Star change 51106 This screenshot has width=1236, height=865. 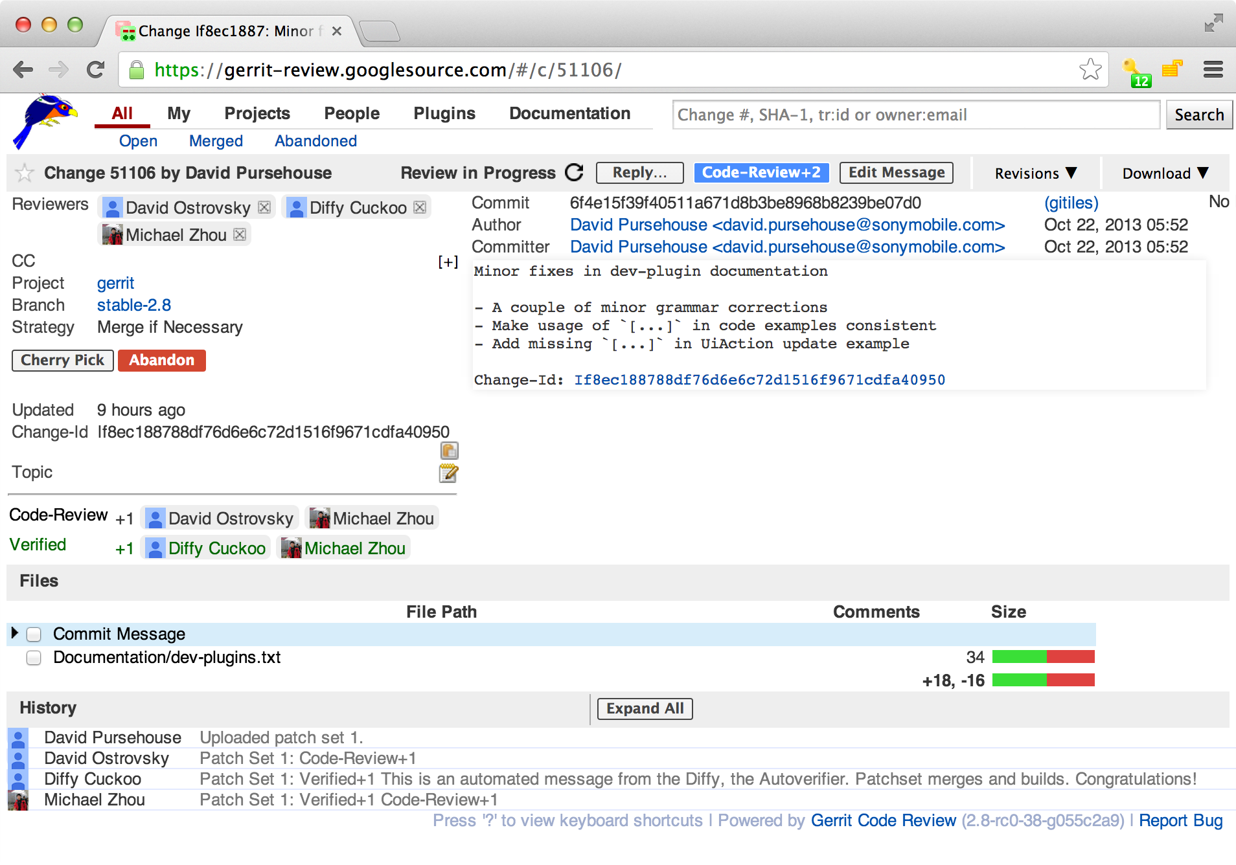point(25,173)
